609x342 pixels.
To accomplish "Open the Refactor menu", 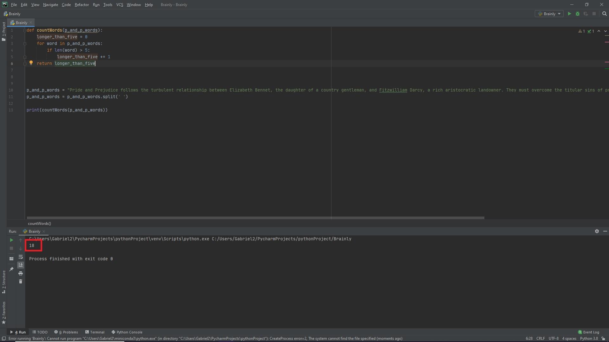I will 82,5.
